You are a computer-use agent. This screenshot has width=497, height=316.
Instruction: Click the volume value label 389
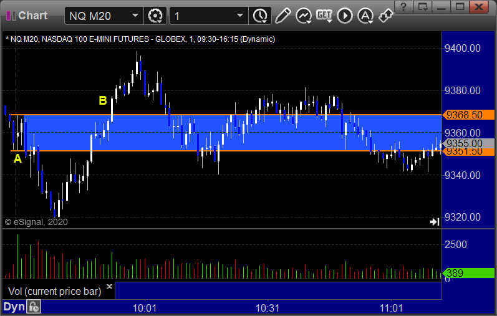point(468,273)
